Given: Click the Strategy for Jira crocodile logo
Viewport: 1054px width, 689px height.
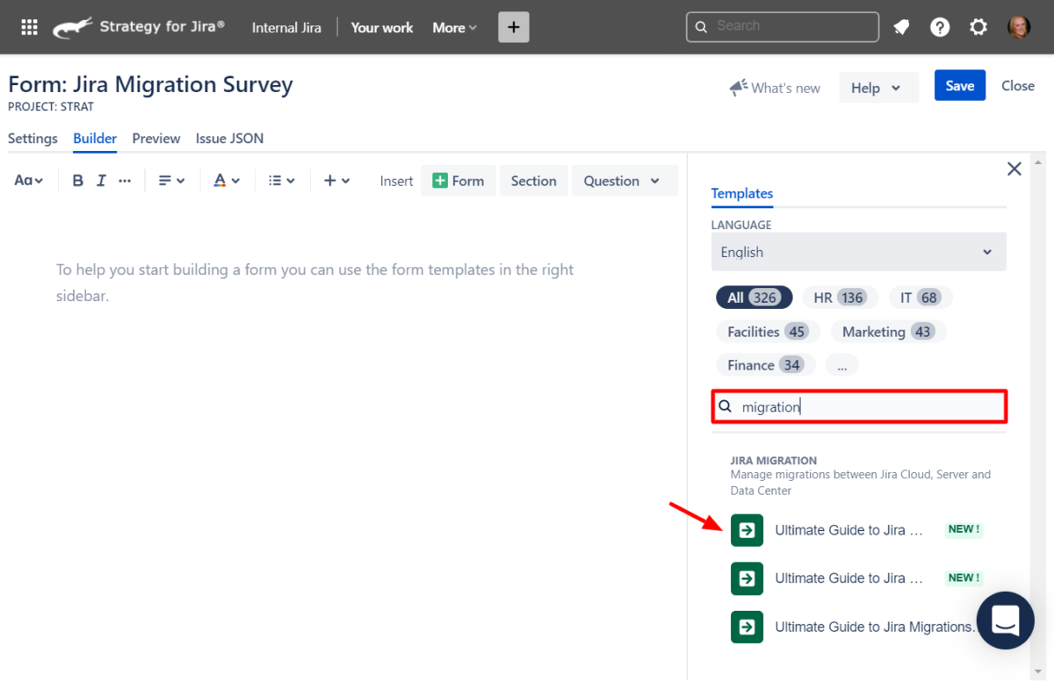Looking at the screenshot, I should pos(73,26).
